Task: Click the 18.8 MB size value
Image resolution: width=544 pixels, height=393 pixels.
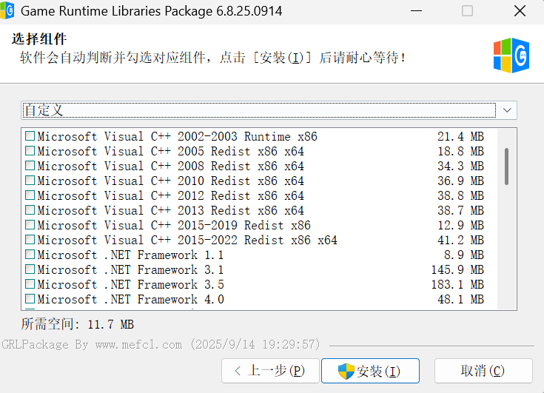Action: tap(460, 151)
